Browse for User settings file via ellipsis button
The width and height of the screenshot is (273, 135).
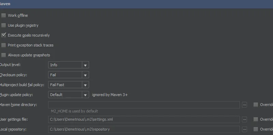pyautogui.click(x=245, y=120)
